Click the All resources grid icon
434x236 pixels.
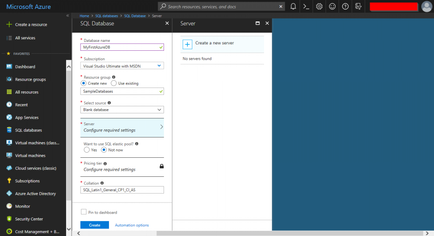(9, 92)
